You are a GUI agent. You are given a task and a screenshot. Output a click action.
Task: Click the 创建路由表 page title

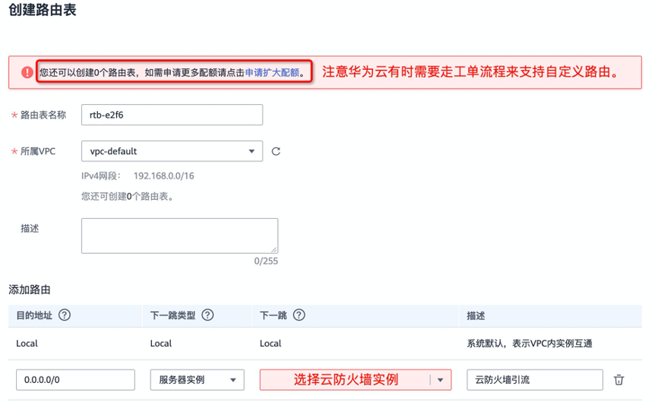(43, 11)
